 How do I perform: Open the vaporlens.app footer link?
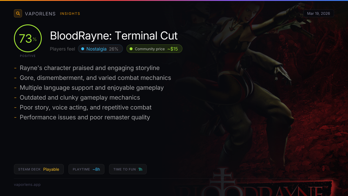(27, 184)
